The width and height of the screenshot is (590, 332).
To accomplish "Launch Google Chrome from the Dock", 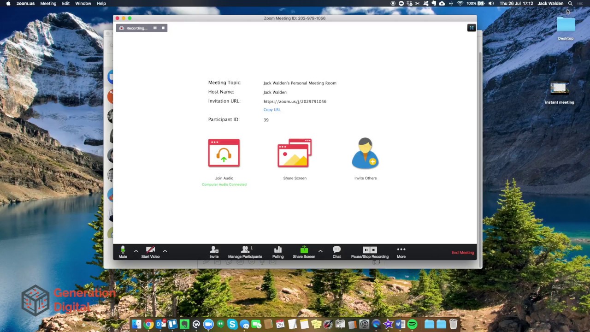I will click(x=148, y=324).
